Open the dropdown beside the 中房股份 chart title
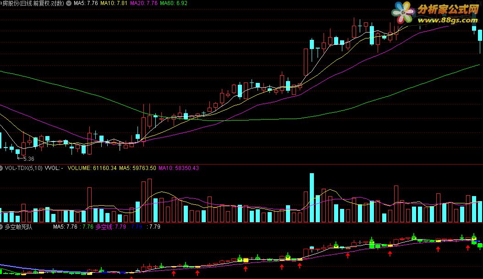This screenshot has height=279, width=483. point(69,3)
